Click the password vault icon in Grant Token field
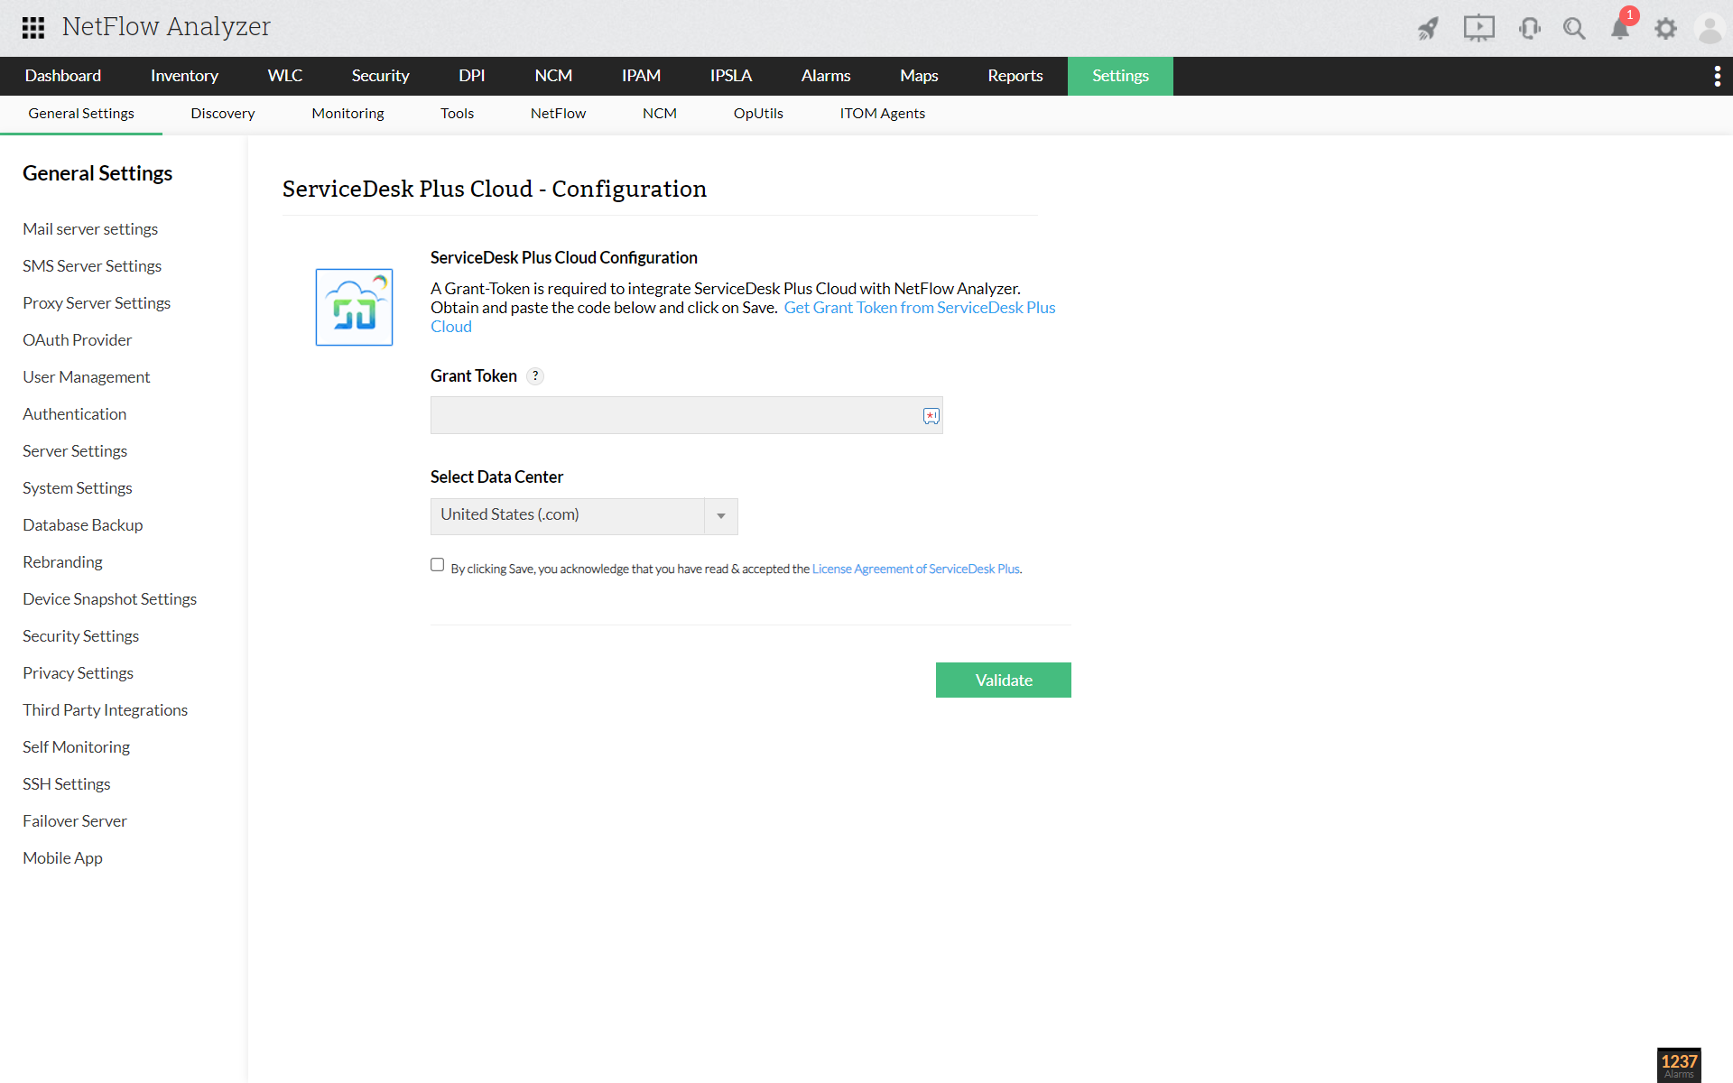The image size is (1733, 1083). pos(930,416)
